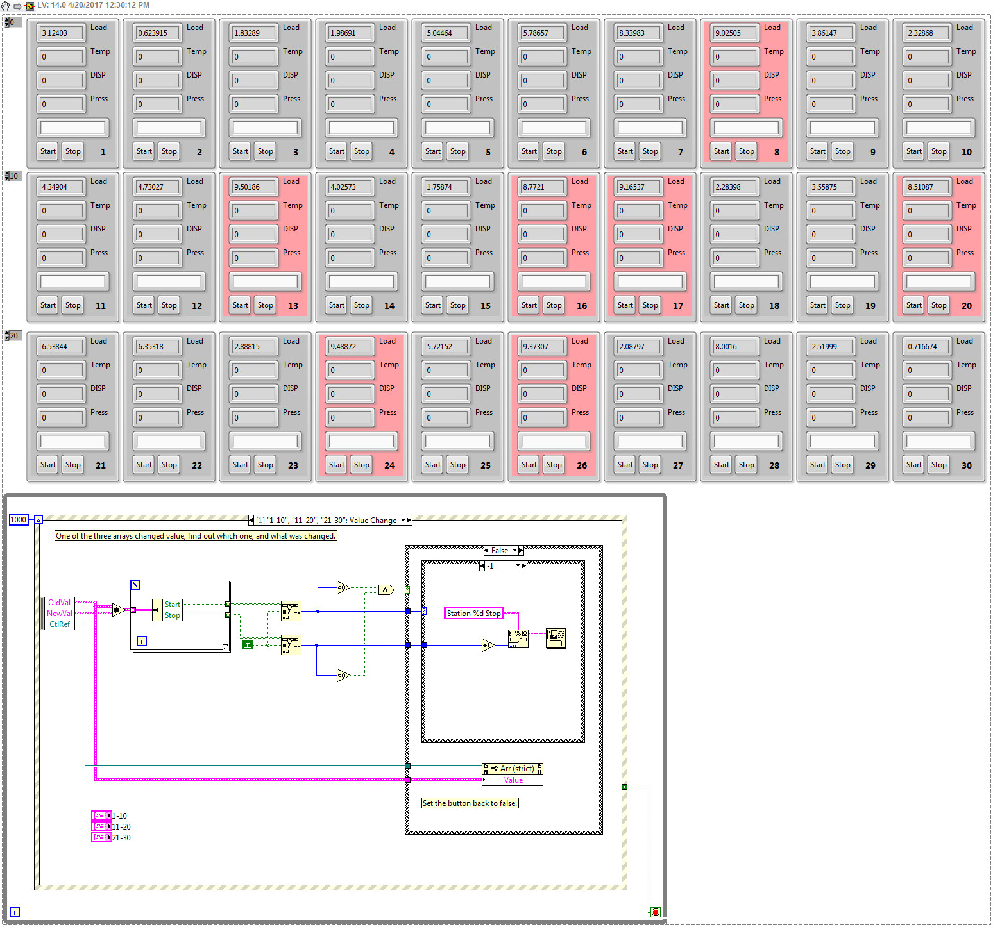This screenshot has height=927, width=993.
Task: Toggle Start button on station 13
Action: [x=241, y=305]
